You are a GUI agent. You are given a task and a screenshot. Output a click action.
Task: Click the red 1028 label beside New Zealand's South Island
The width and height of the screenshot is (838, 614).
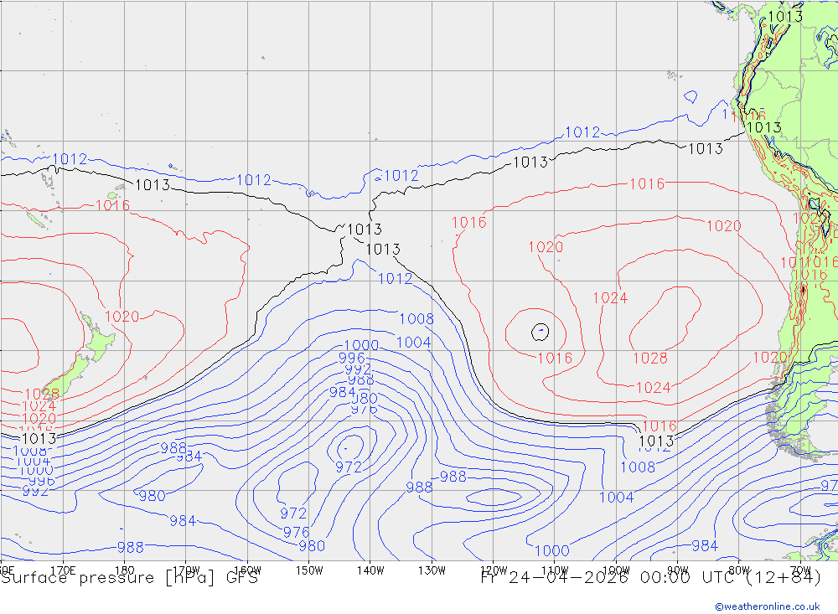[x=42, y=395]
